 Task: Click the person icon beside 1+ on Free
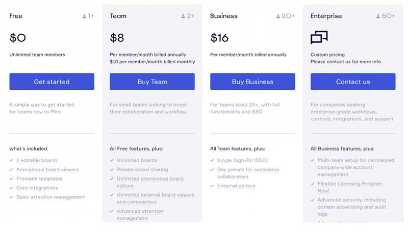[84, 16]
